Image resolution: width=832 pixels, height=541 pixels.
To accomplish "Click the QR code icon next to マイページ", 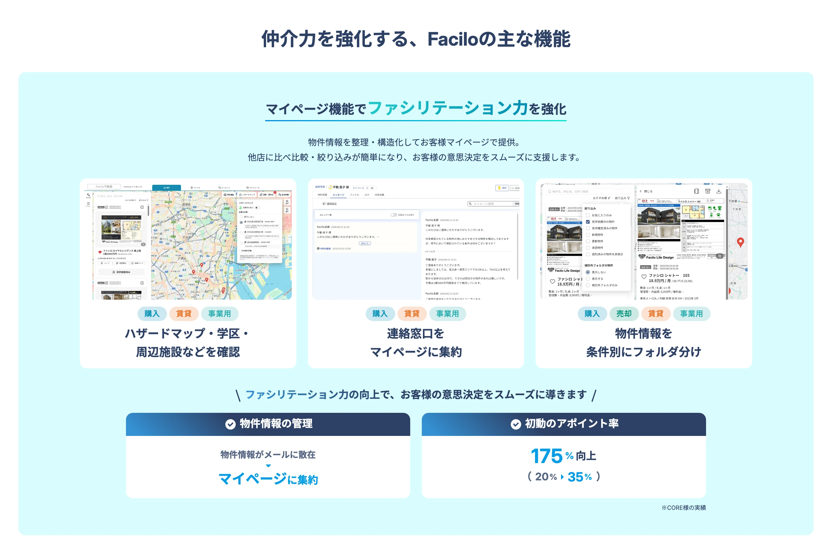I will point(372,188).
